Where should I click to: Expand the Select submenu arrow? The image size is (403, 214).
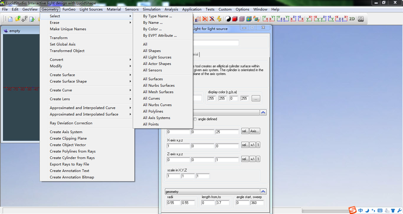point(130,16)
